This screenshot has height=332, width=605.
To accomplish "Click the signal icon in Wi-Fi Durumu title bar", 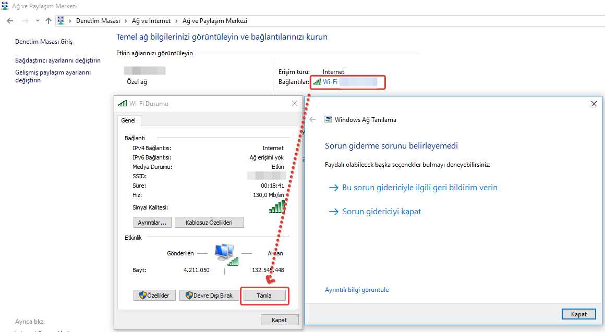I will [x=123, y=104].
